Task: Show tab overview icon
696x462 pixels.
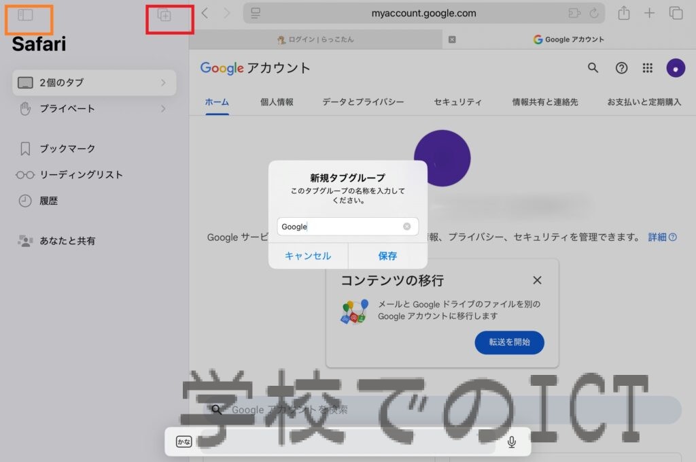Action: tap(676, 13)
